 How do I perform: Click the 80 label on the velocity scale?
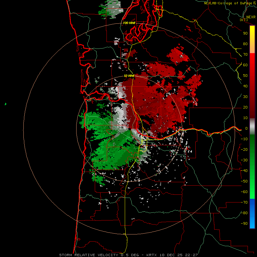coord(245,44)
